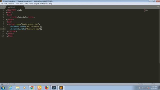The width and height of the screenshot is (160, 90).
Task: Go to next tab with right arrow
Action: [3, 7]
